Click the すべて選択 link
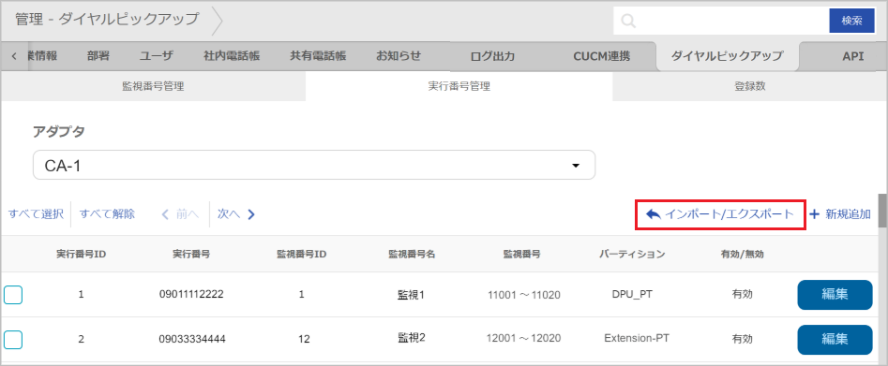 pos(37,214)
